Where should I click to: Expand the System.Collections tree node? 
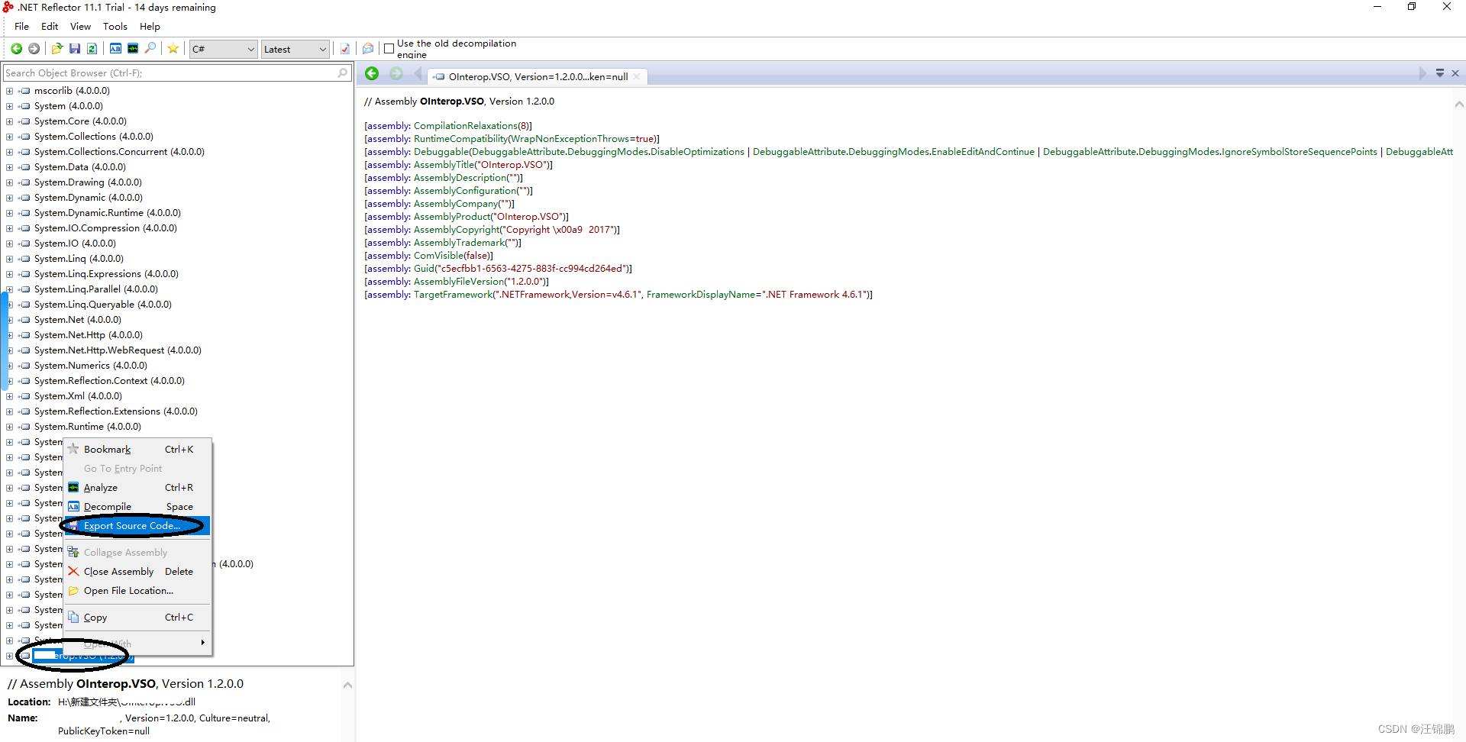pos(9,137)
